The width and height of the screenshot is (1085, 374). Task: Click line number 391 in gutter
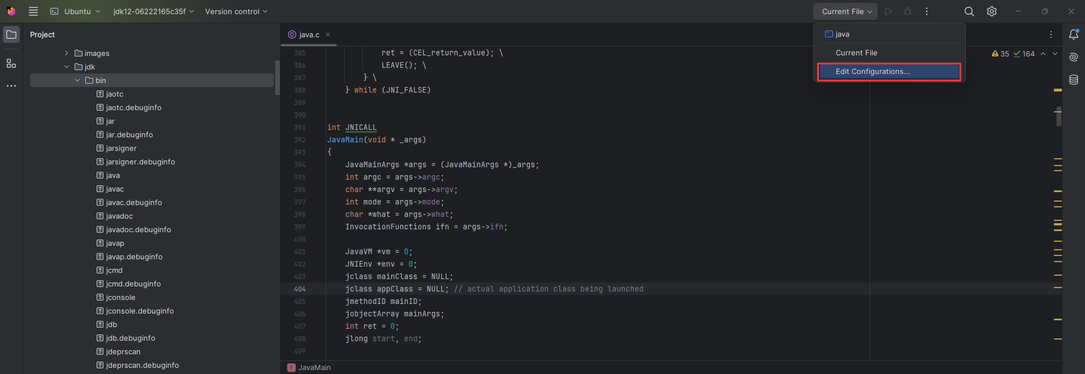click(x=300, y=127)
